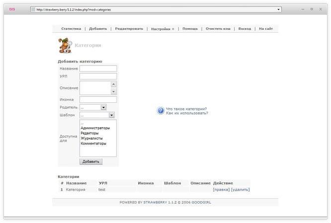Click the URL text in the address bar
Screen dimensions: 331x223
click(x=74, y=9)
